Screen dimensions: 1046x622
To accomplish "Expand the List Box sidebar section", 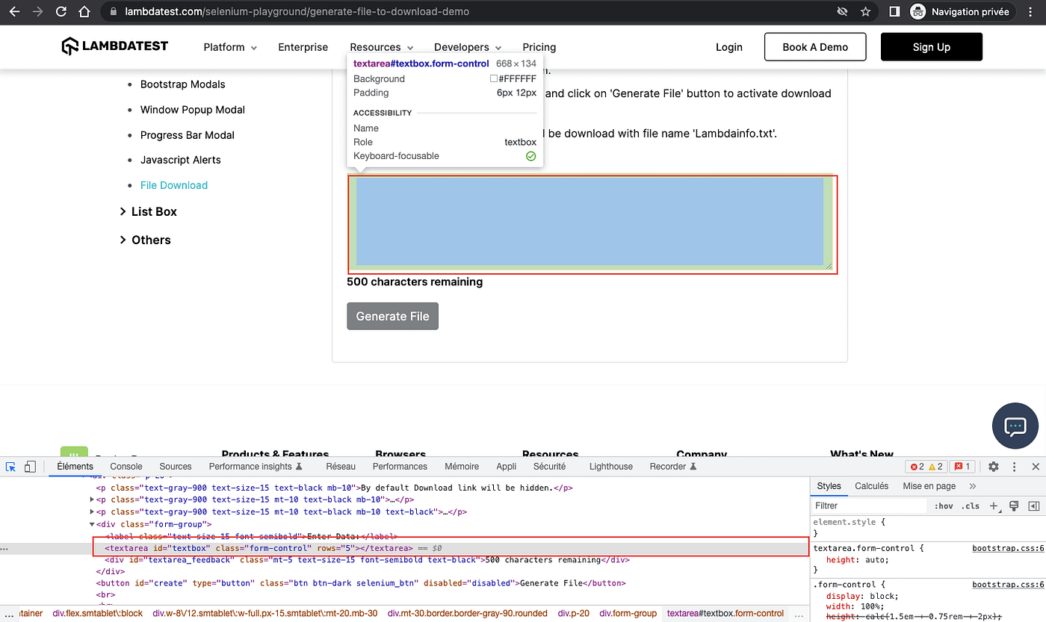I will pos(148,212).
